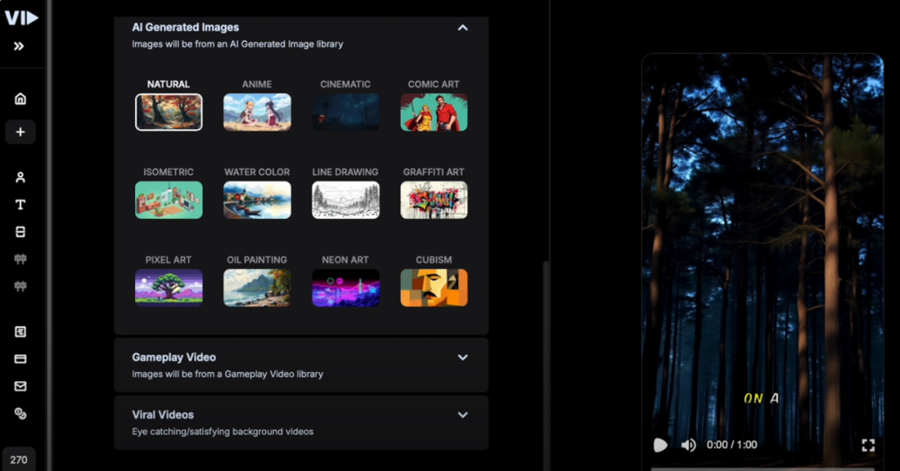Select the text T icon in sidebar
Screen dimensions: 900x471
tap(20, 205)
